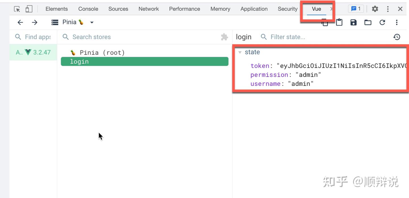Open DevTools settings gear
Viewport: 409px width, 198px height.
click(375, 9)
